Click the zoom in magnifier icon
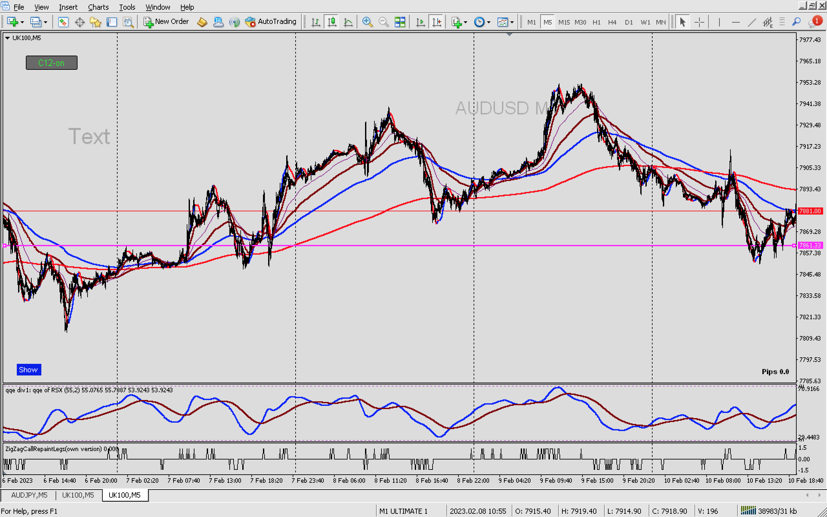This screenshot has height=517, width=827. (x=367, y=22)
